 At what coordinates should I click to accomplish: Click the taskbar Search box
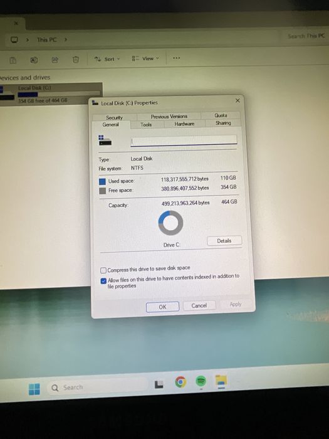(97, 387)
